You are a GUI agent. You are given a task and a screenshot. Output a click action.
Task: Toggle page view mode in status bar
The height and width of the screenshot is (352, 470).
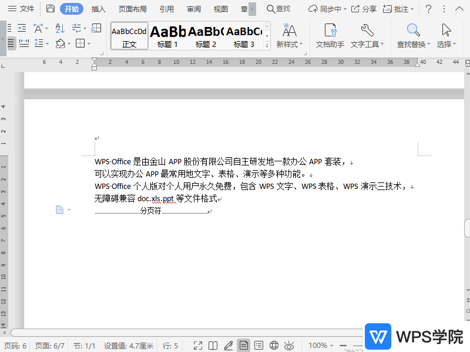pos(243,346)
